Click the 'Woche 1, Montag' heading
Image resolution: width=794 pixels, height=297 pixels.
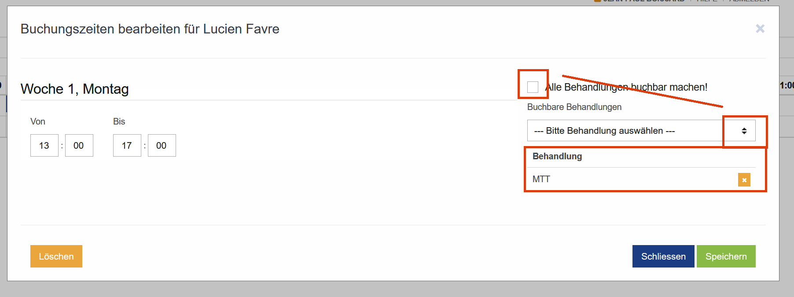tap(75, 89)
